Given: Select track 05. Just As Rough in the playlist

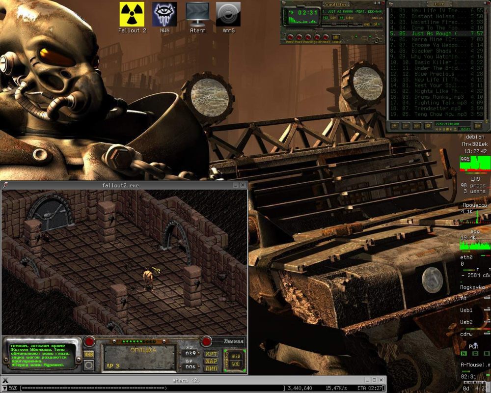Looking at the screenshot, I should click(x=436, y=33).
